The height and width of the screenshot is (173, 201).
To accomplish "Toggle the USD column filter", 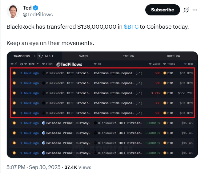I will pos(185,64).
